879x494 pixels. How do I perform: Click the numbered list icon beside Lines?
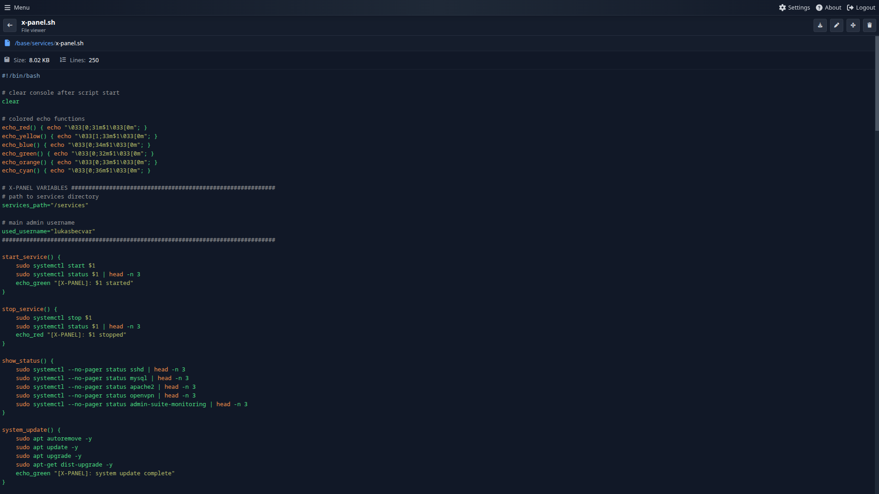[x=62, y=59]
